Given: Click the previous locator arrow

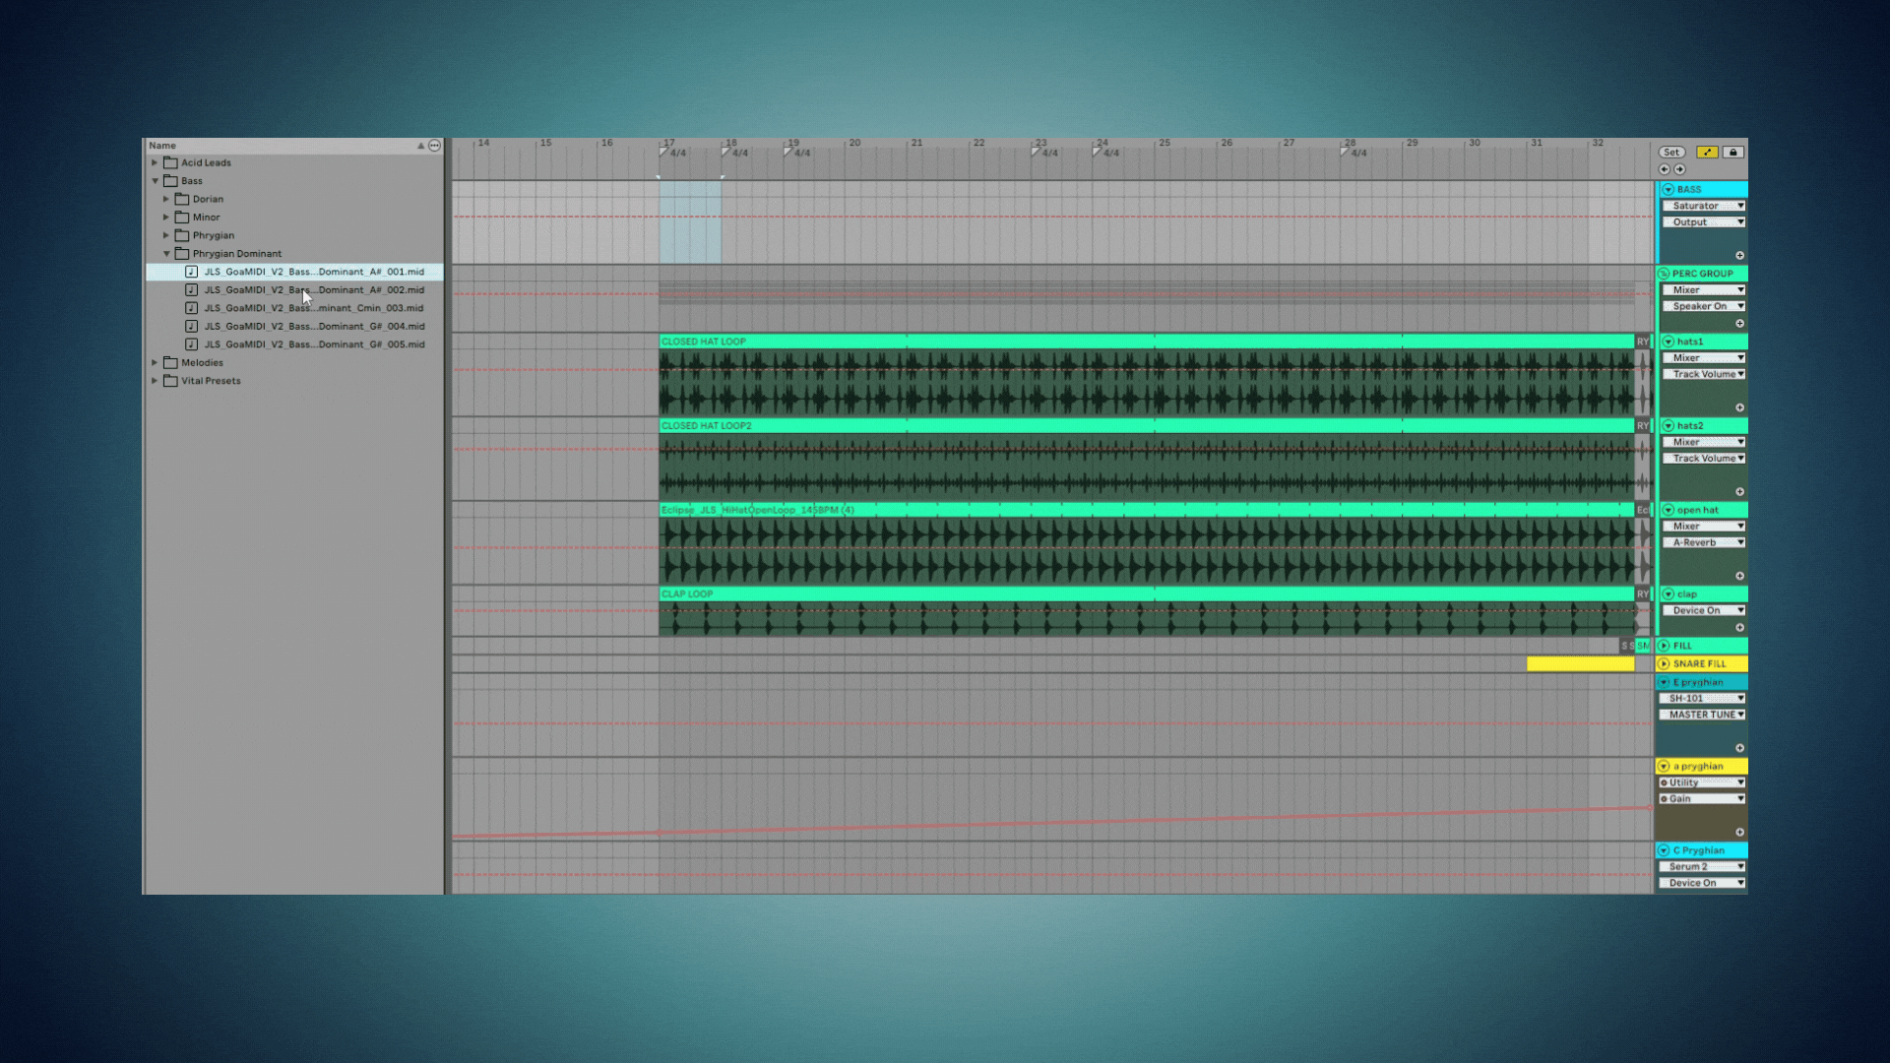Looking at the screenshot, I should click(1665, 169).
